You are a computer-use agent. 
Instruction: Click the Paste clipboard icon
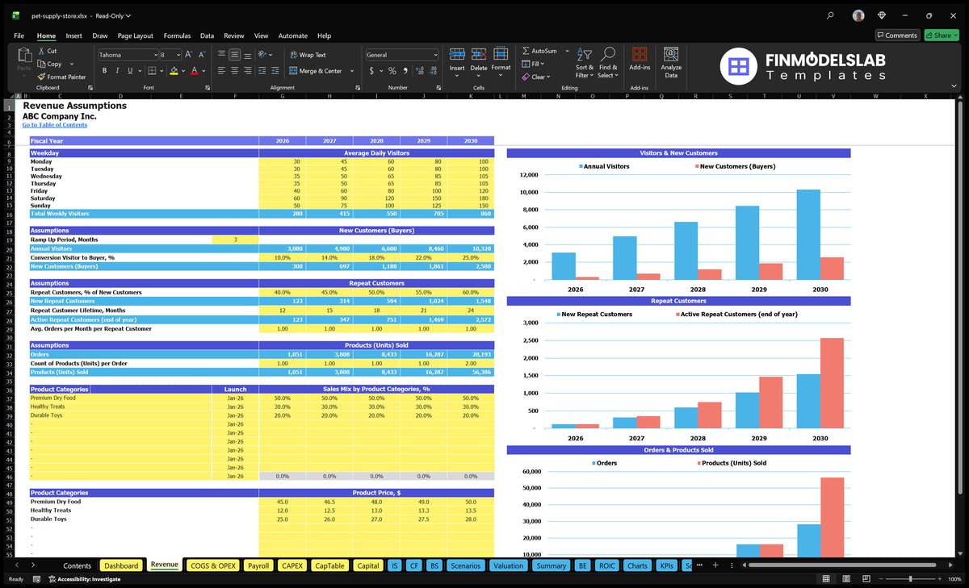tap(23, 55)
